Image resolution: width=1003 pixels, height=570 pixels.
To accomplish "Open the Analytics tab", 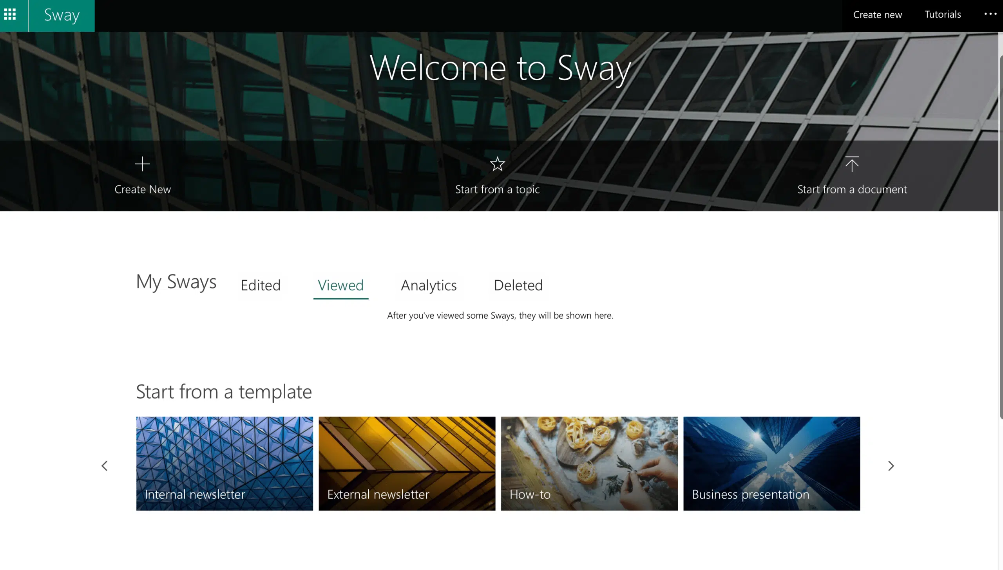I will [429, 285].
